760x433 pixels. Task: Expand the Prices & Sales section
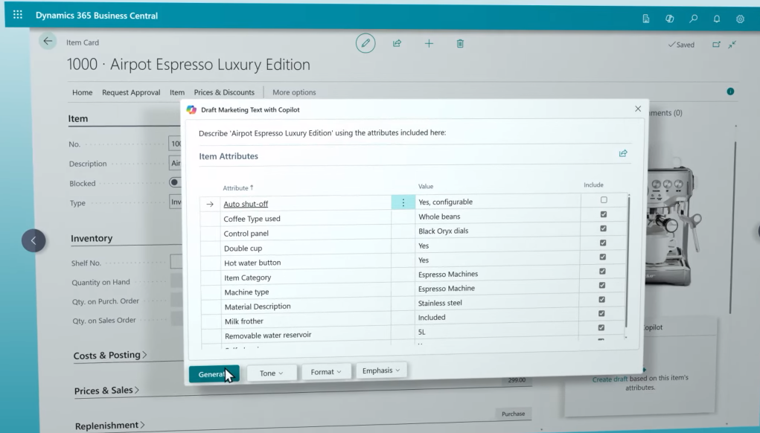[106, 391]
